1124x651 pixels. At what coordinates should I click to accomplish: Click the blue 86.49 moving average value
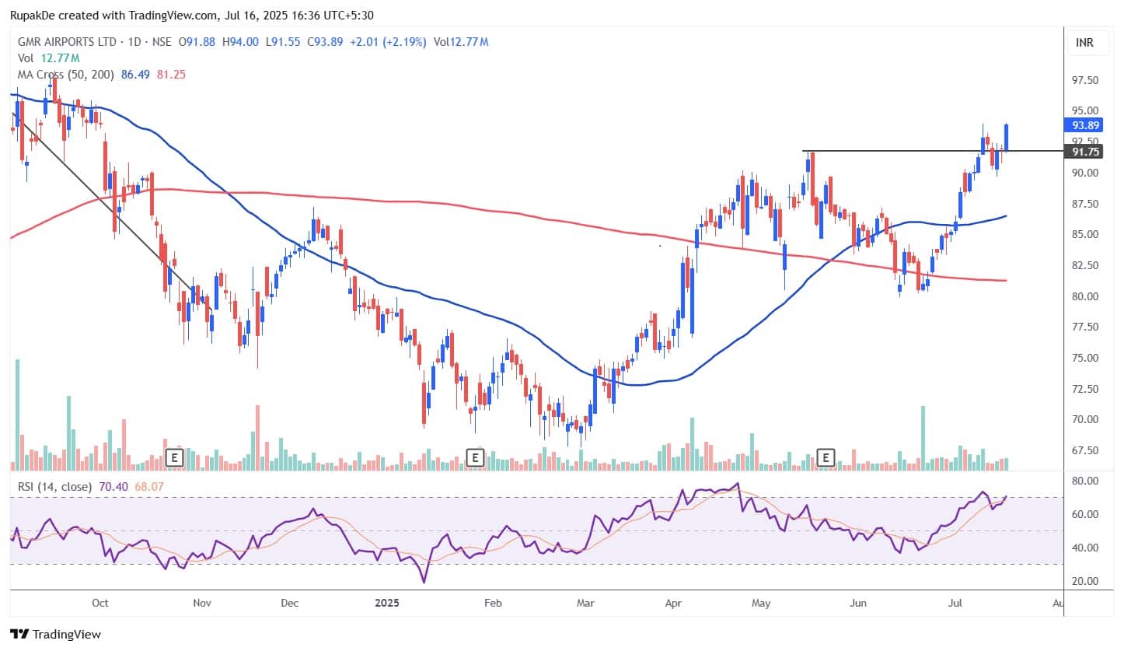[x=136, y=75]
